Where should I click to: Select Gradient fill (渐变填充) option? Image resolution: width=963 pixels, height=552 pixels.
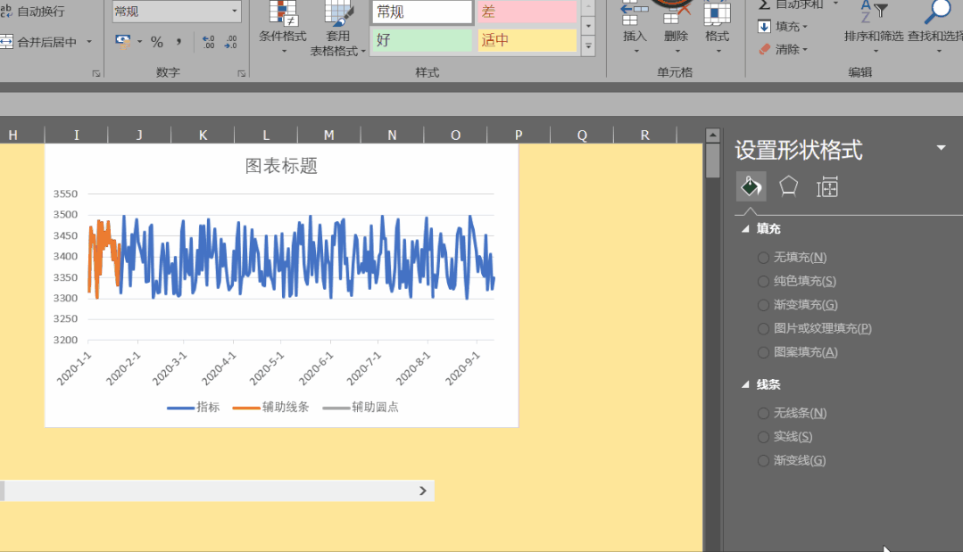[x=798, y=305]
